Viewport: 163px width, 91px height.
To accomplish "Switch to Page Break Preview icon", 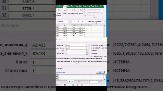I will pyautogui.click(x=82, y=85).
